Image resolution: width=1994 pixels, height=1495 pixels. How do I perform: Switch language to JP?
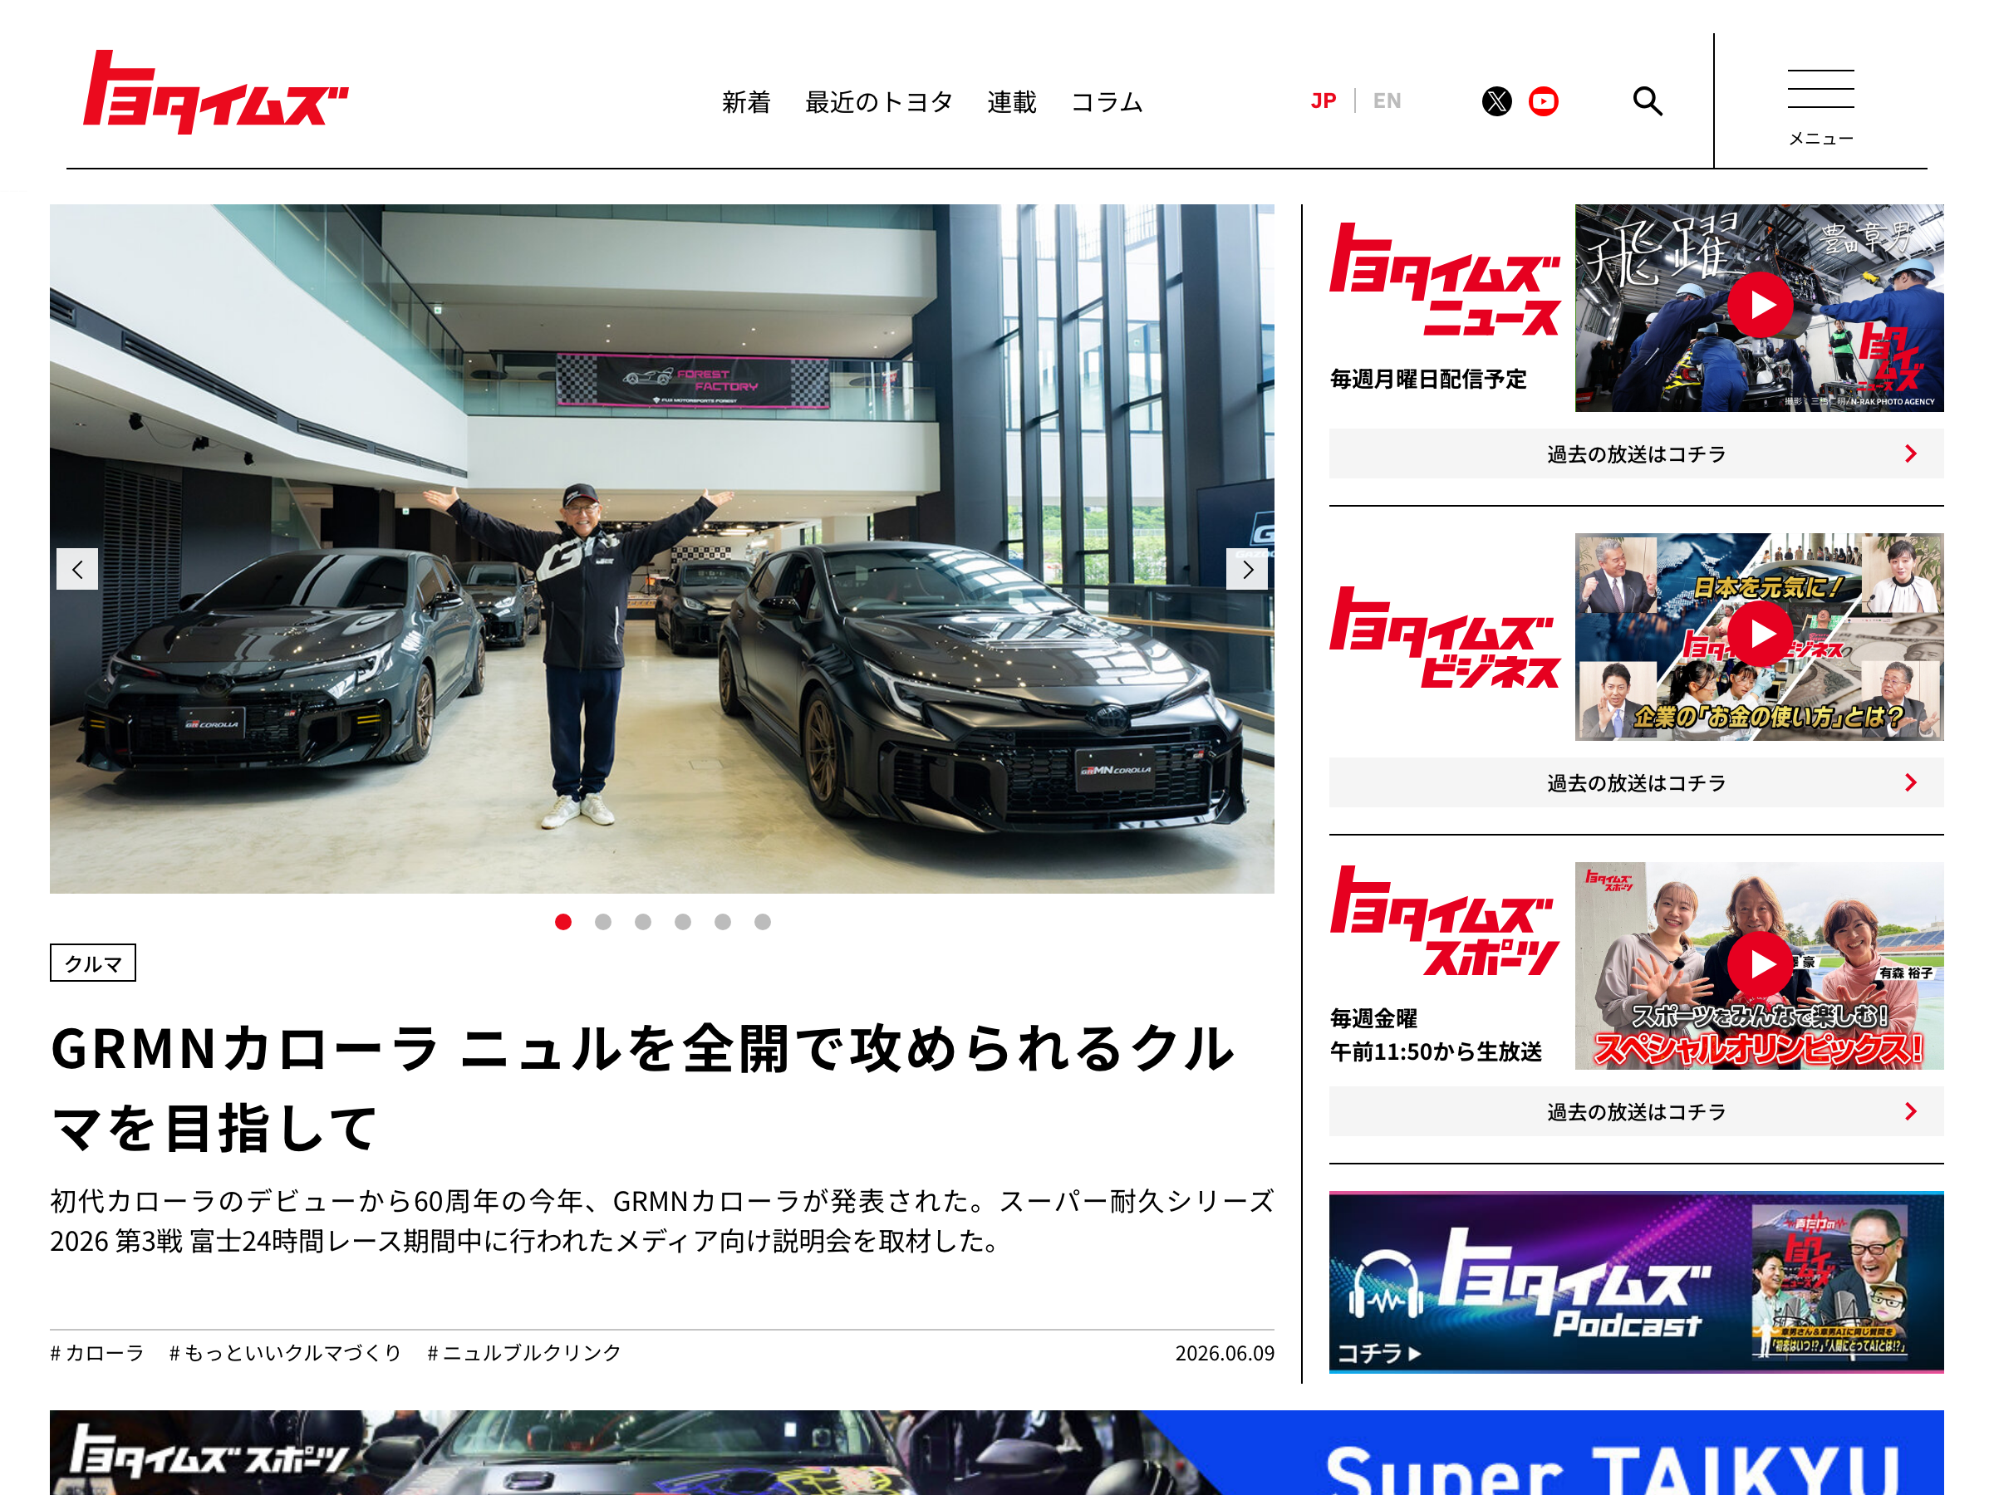1324,101
